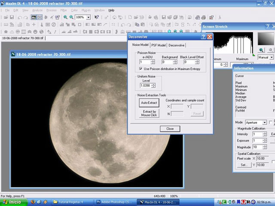Click the Extract by Mouse Click button
This screenshot has height=206, width=275.
(150, 113)
